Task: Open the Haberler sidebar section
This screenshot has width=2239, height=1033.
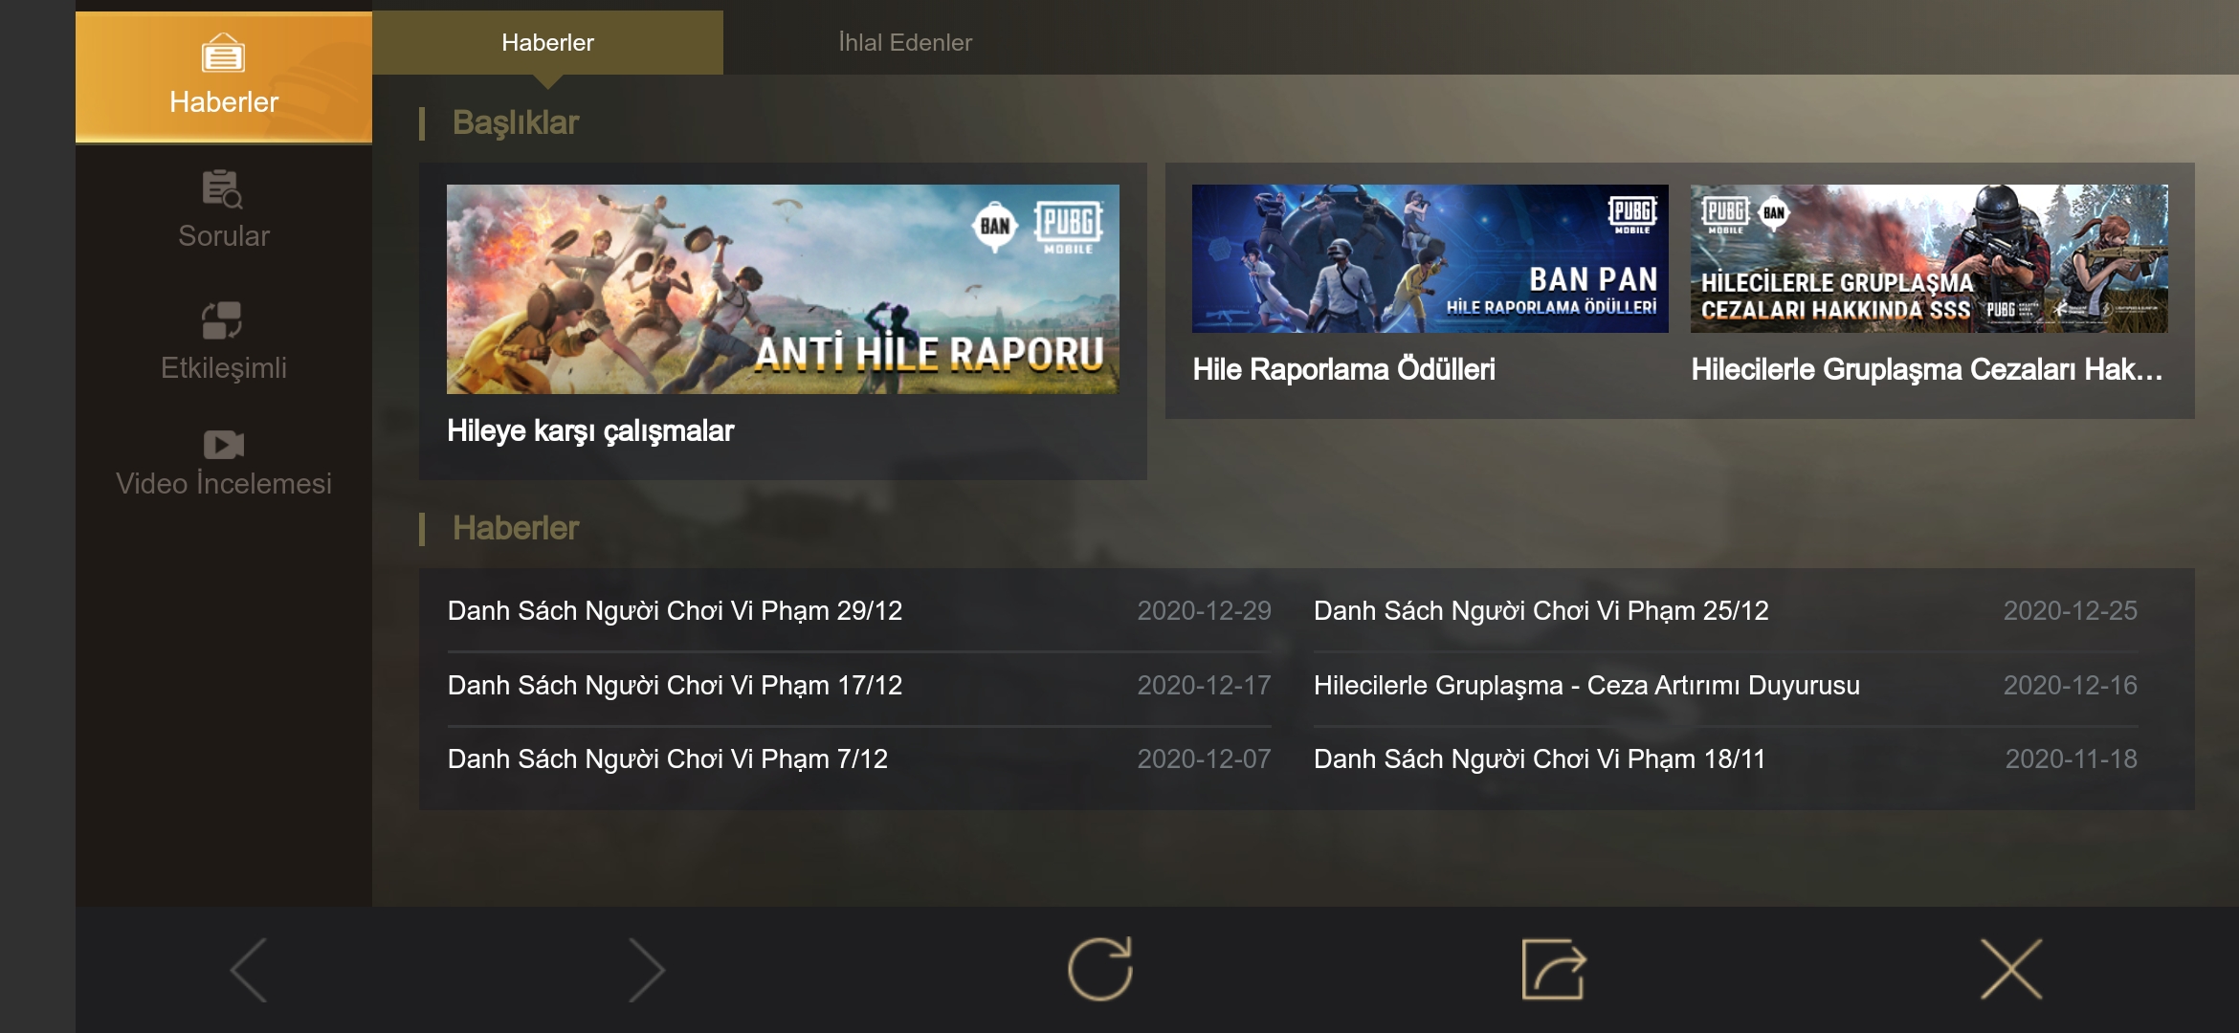Action: 224,77
